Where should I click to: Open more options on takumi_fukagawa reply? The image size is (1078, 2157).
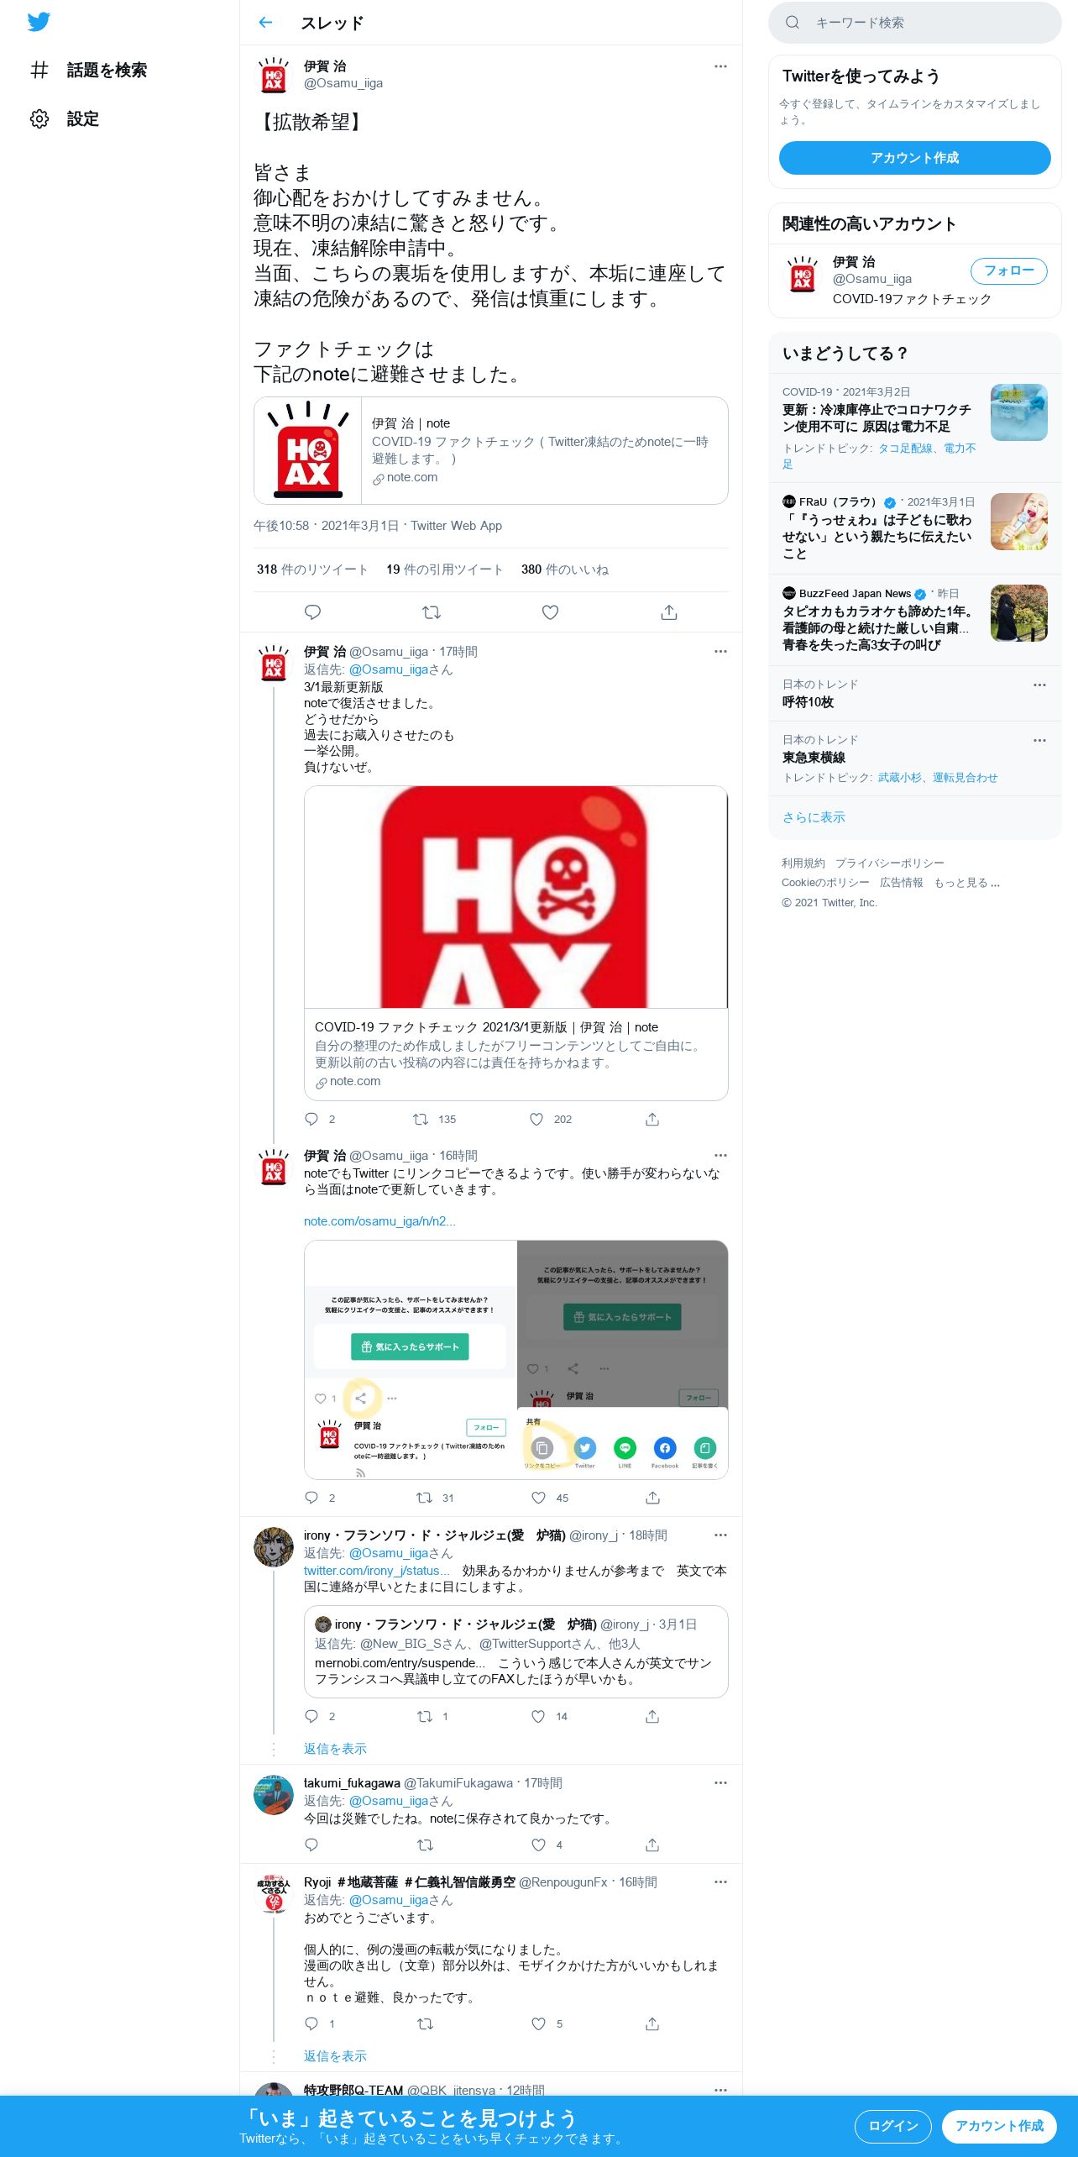point(720,1782)
